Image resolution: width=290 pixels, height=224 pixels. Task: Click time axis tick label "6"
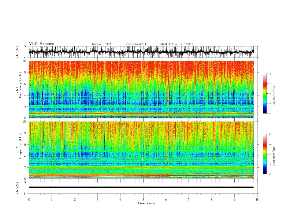click(166, 199)
